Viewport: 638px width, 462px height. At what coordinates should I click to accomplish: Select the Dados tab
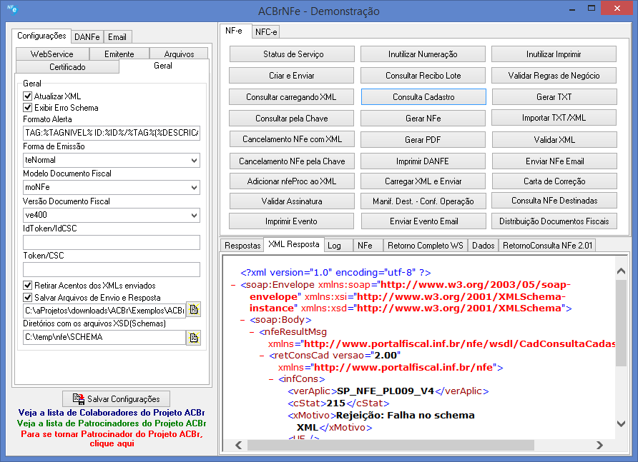pos(484,246)
